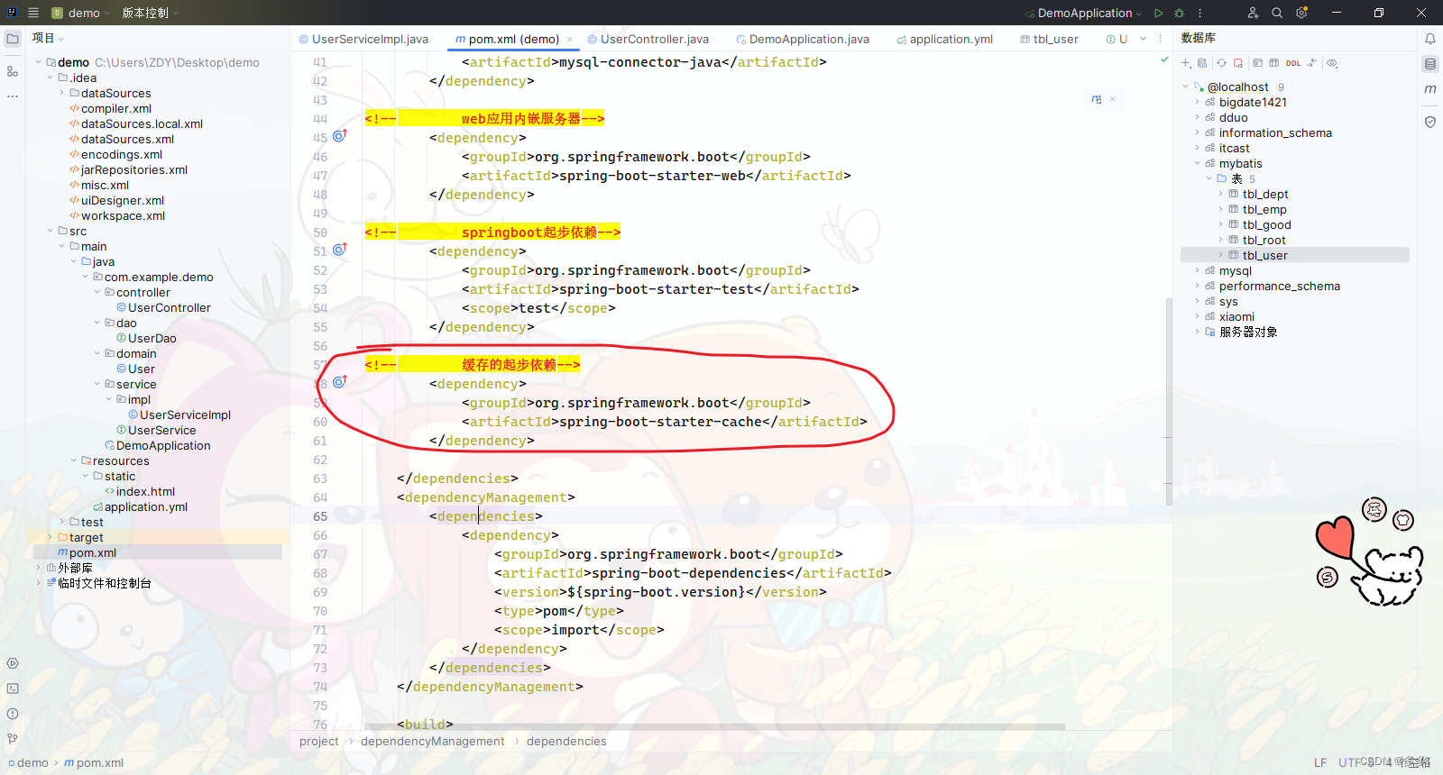Show hidden editor tabs dropdown arrow
The height and width of the screenshot is (775, 1443).
pos(1143,39)
